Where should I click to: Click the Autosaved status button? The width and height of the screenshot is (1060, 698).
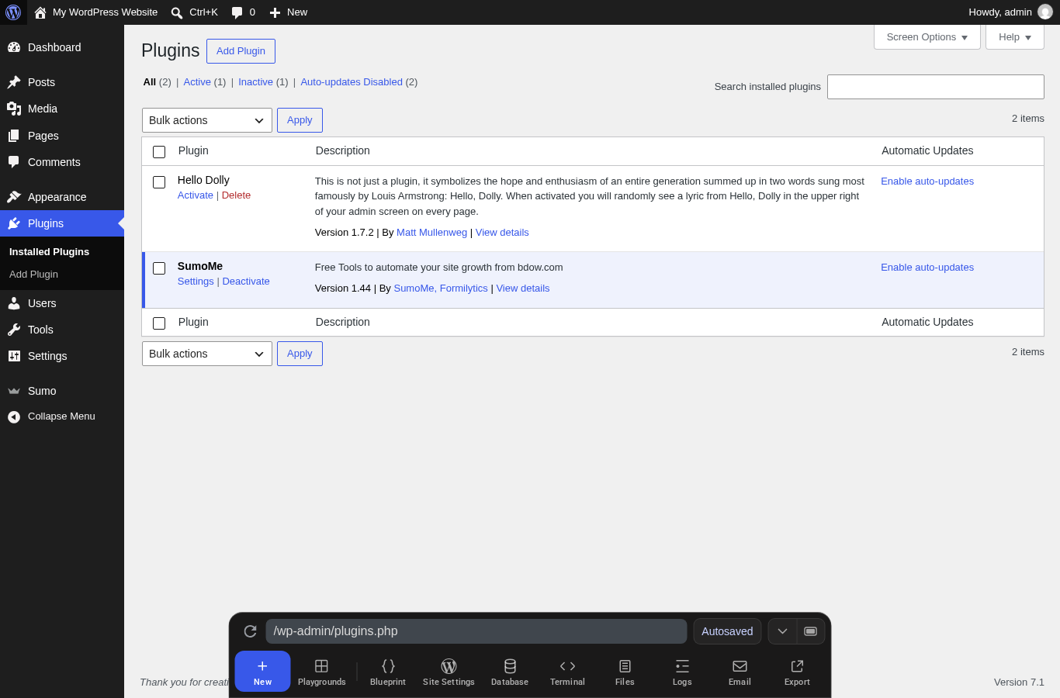click(x=727, y=631)
